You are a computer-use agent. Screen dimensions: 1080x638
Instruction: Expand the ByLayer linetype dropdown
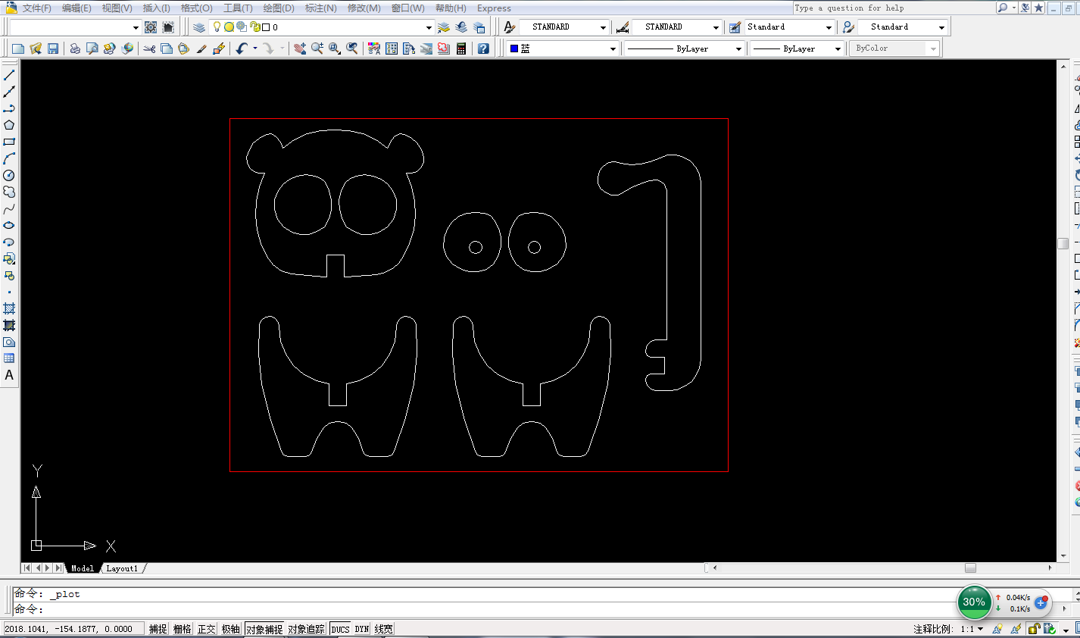click(740, 48)
